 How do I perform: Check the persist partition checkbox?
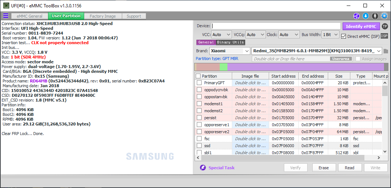pos(199,117)
